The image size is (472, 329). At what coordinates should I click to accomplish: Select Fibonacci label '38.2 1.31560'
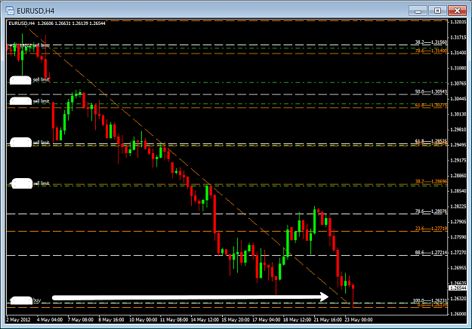[x=431, y=42]
